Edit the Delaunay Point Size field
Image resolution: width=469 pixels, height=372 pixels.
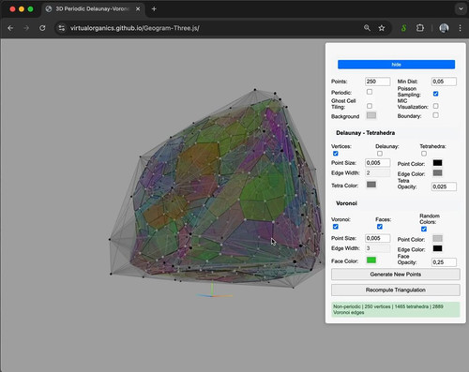(377, 163)
